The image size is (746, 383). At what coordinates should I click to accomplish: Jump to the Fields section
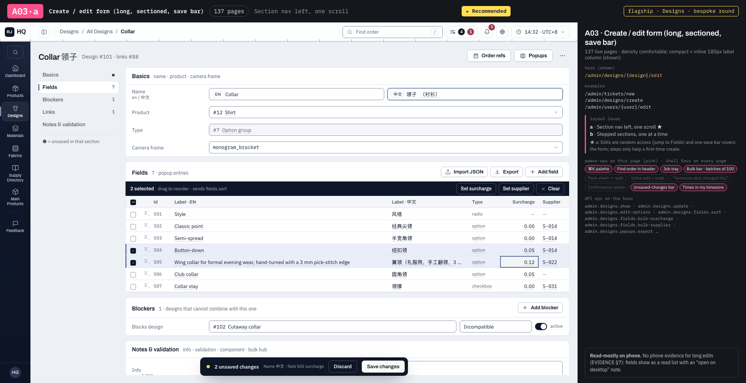coord(79,87)
